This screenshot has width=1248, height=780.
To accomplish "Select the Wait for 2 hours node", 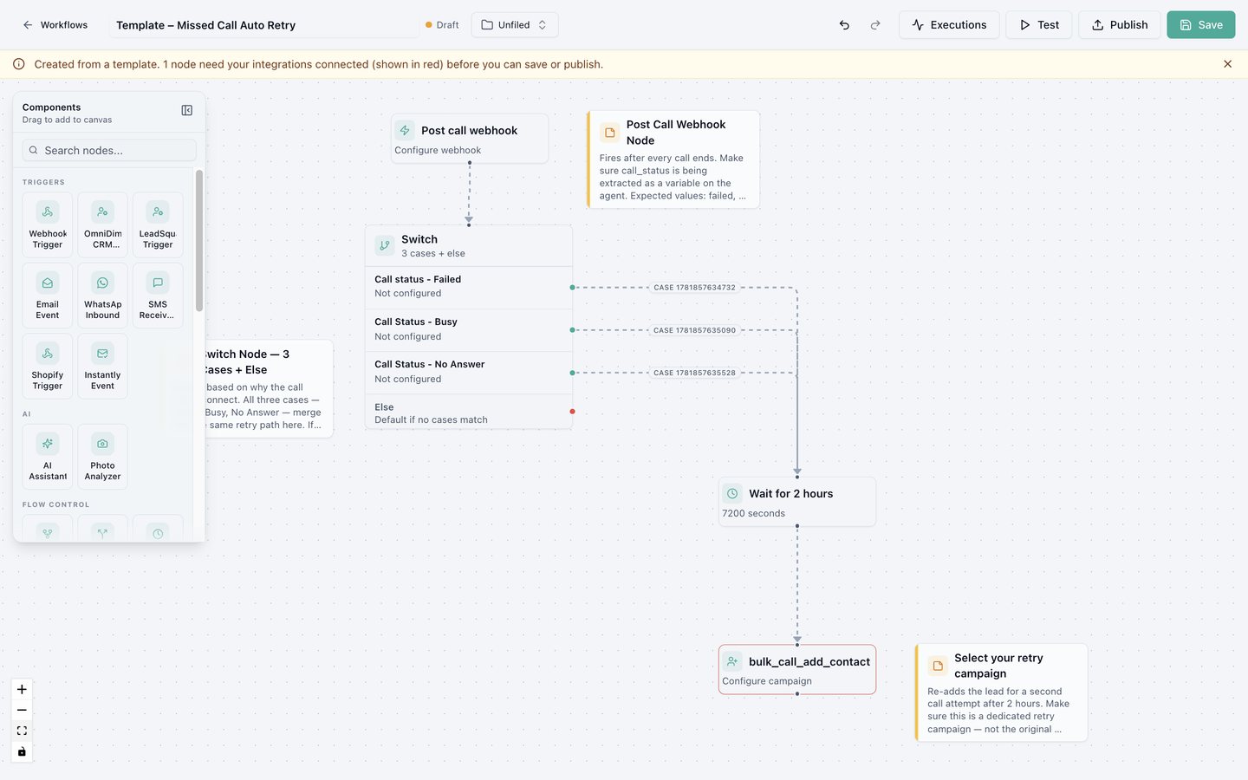I will [797, 502].
